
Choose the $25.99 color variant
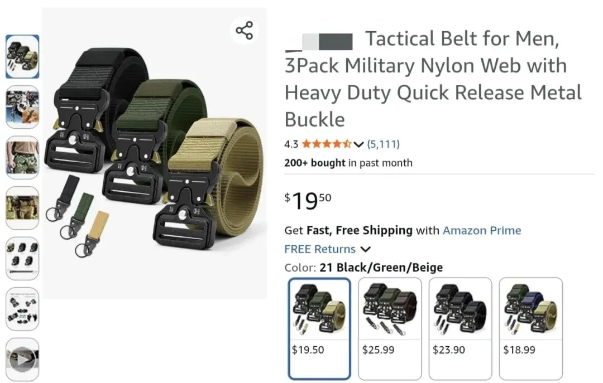point(390,328)
